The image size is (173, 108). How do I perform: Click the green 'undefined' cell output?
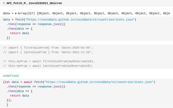[11, 76]
